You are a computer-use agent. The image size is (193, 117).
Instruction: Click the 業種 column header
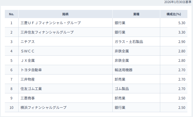click(136, 14)
